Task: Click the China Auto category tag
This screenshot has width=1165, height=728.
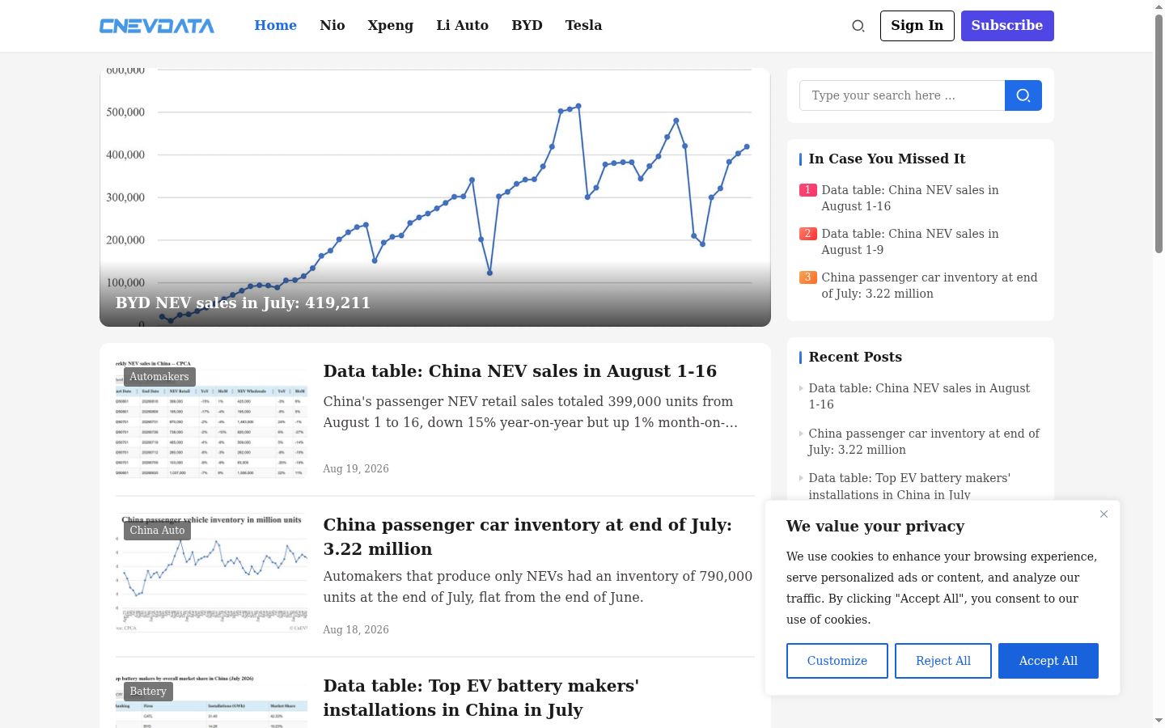Action: coord(157,531)
